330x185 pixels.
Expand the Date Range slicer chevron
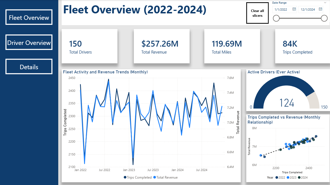(325, 3)
